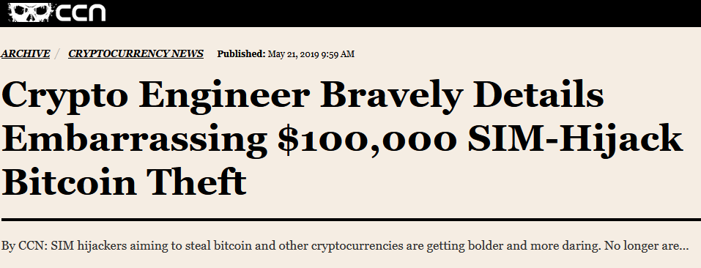
Task: Open the ARCHIVE breadcrumb link
Action: pos(25,53)
